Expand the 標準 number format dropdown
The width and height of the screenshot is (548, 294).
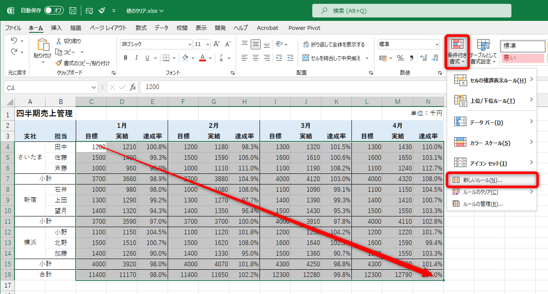tap(437, 44)
